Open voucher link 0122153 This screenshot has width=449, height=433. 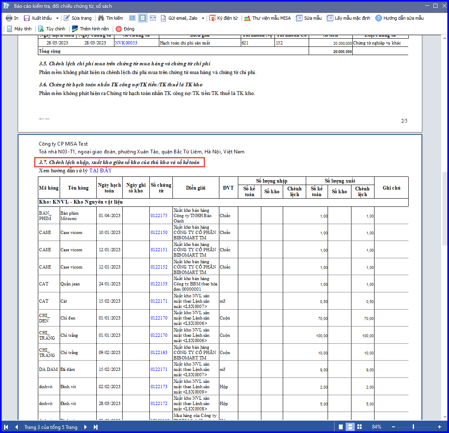(x=159, y=284)
